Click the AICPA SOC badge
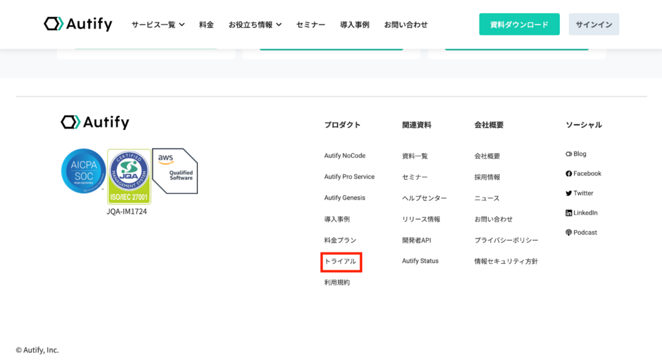 83,170
